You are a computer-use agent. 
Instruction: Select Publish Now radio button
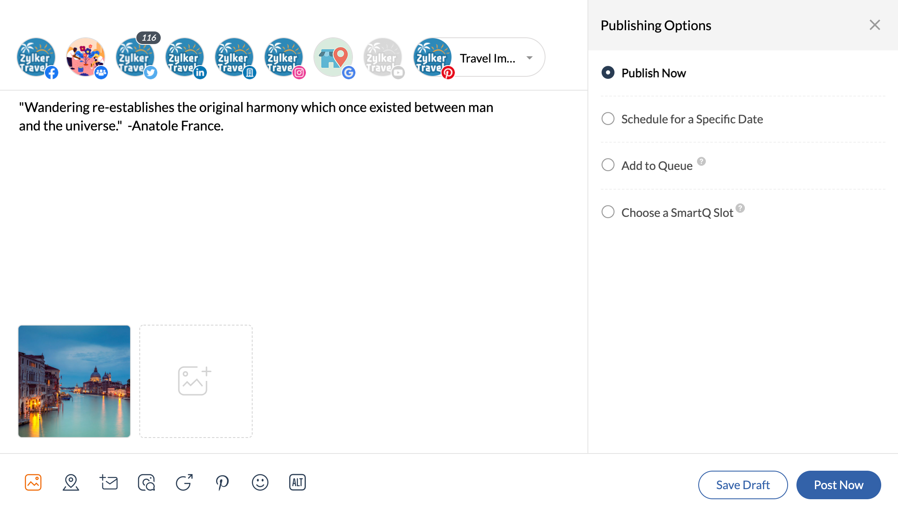tap(608, 72)
